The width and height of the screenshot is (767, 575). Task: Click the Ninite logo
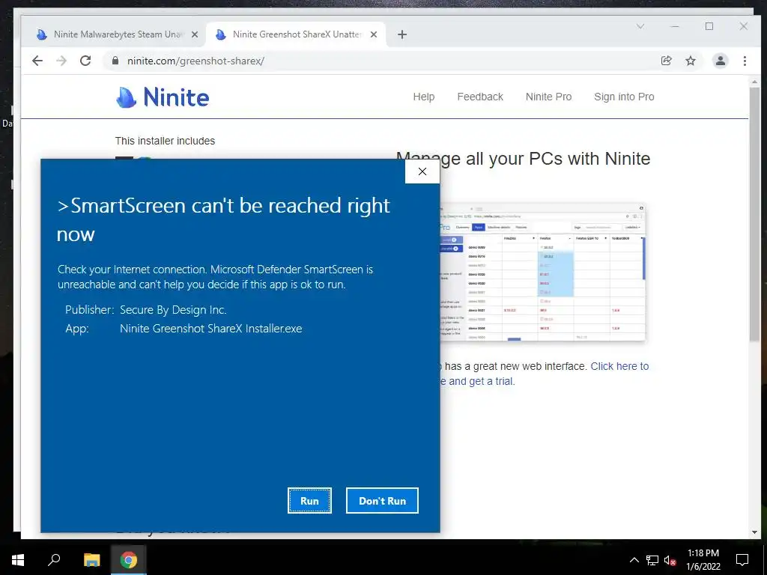[163, 97]
